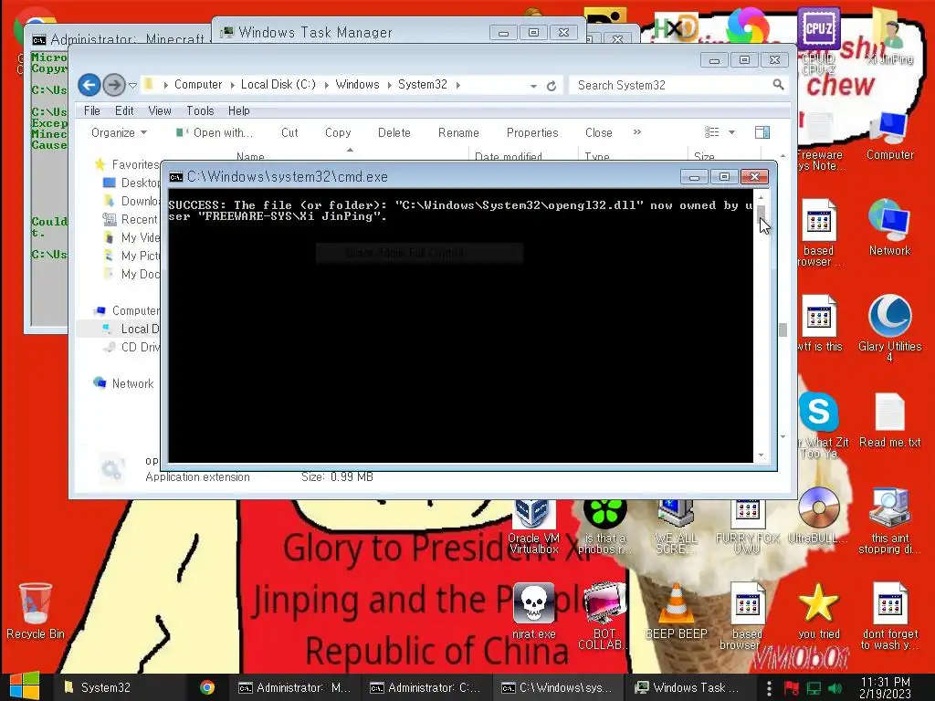The image size is (935, 701).
Task: Open 'this aint stopping di...' desktop icon
Action: coord(889,520)
